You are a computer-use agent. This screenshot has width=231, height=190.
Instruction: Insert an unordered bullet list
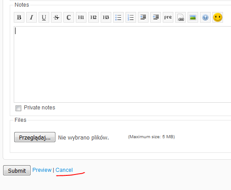118,17
